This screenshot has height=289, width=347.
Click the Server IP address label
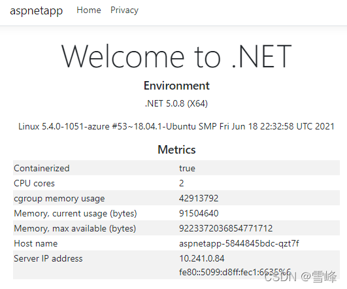48,259
